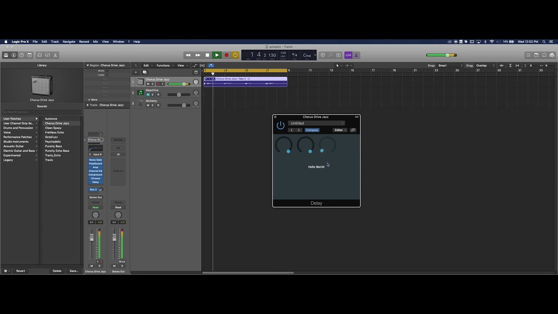Click the Fast Forward transport button
This screenshot has width=558, height=314.
tap(197, 55)
